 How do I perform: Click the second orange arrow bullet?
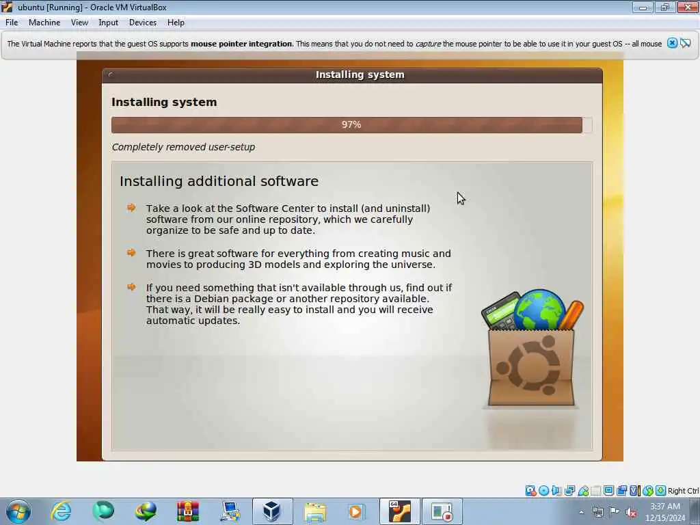click(131, 253)
